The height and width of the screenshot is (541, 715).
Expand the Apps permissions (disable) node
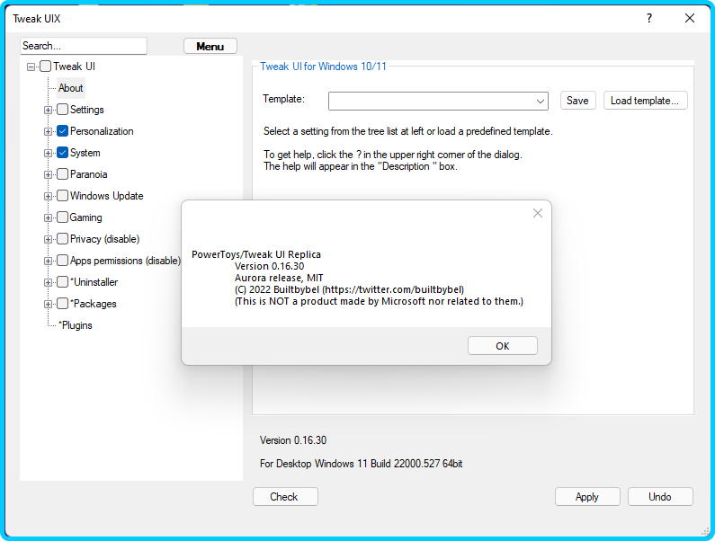[x=48, y=261]
